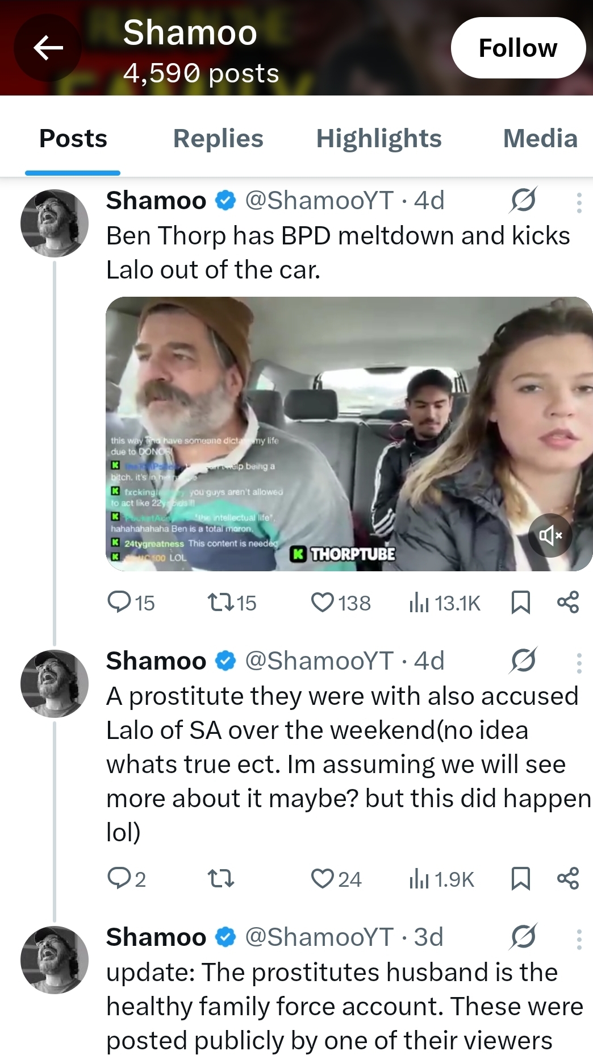Tap the back arrow button
This screenshot has width=593, height=1059.
click(48, 48)
